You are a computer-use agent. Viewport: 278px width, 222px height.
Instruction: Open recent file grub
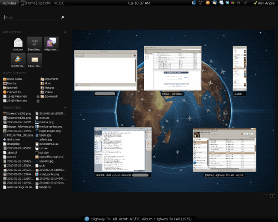point(40,165)
